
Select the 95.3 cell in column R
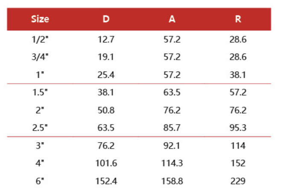238,128
